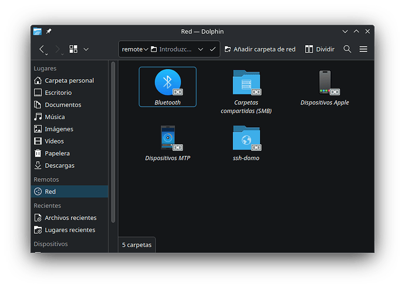The image size is (405, 289).
Task: Switch view mode using grid icon
Action: (x=73, y=49)
